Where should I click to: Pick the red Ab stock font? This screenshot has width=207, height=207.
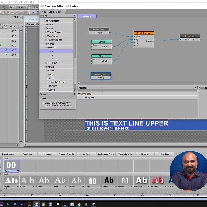[x=158, y=181]
